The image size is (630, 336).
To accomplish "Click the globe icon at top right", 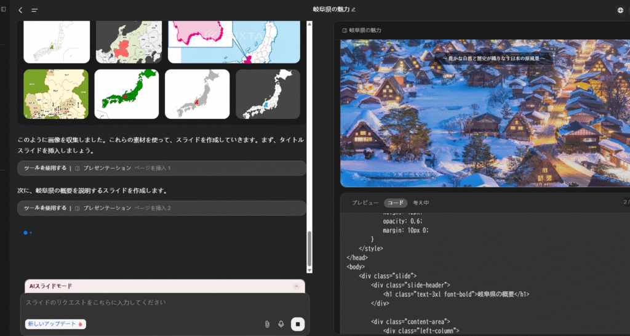I will pyautogui.click(x=620, y=10).
